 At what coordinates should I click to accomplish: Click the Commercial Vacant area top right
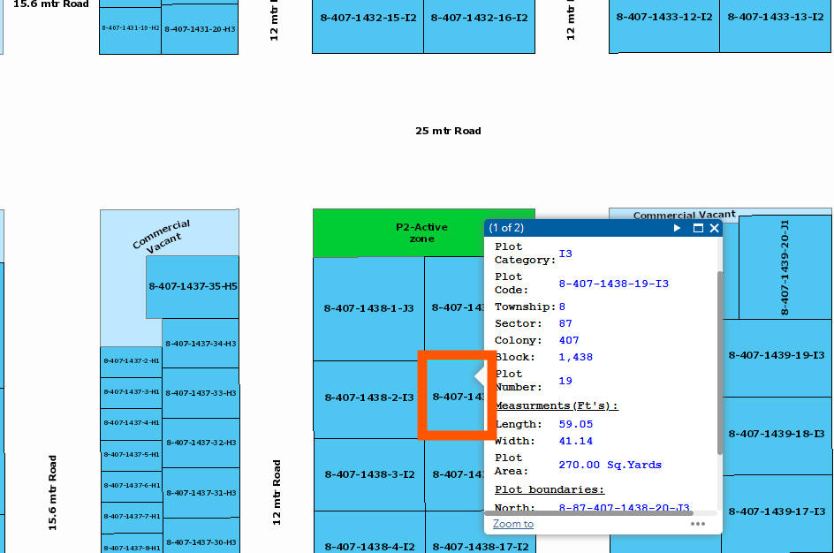point(684,214)
